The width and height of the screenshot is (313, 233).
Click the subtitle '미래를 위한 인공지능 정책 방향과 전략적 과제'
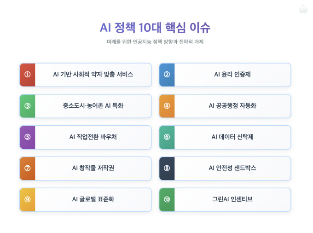click(155, 42)
